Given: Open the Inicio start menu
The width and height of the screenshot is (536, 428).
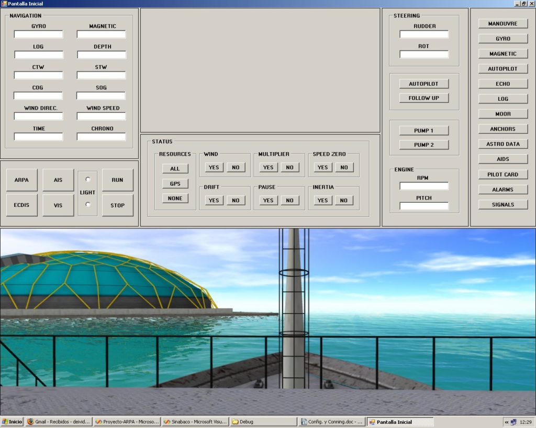Looking at the screenshot, I should (x=12, y=422).
